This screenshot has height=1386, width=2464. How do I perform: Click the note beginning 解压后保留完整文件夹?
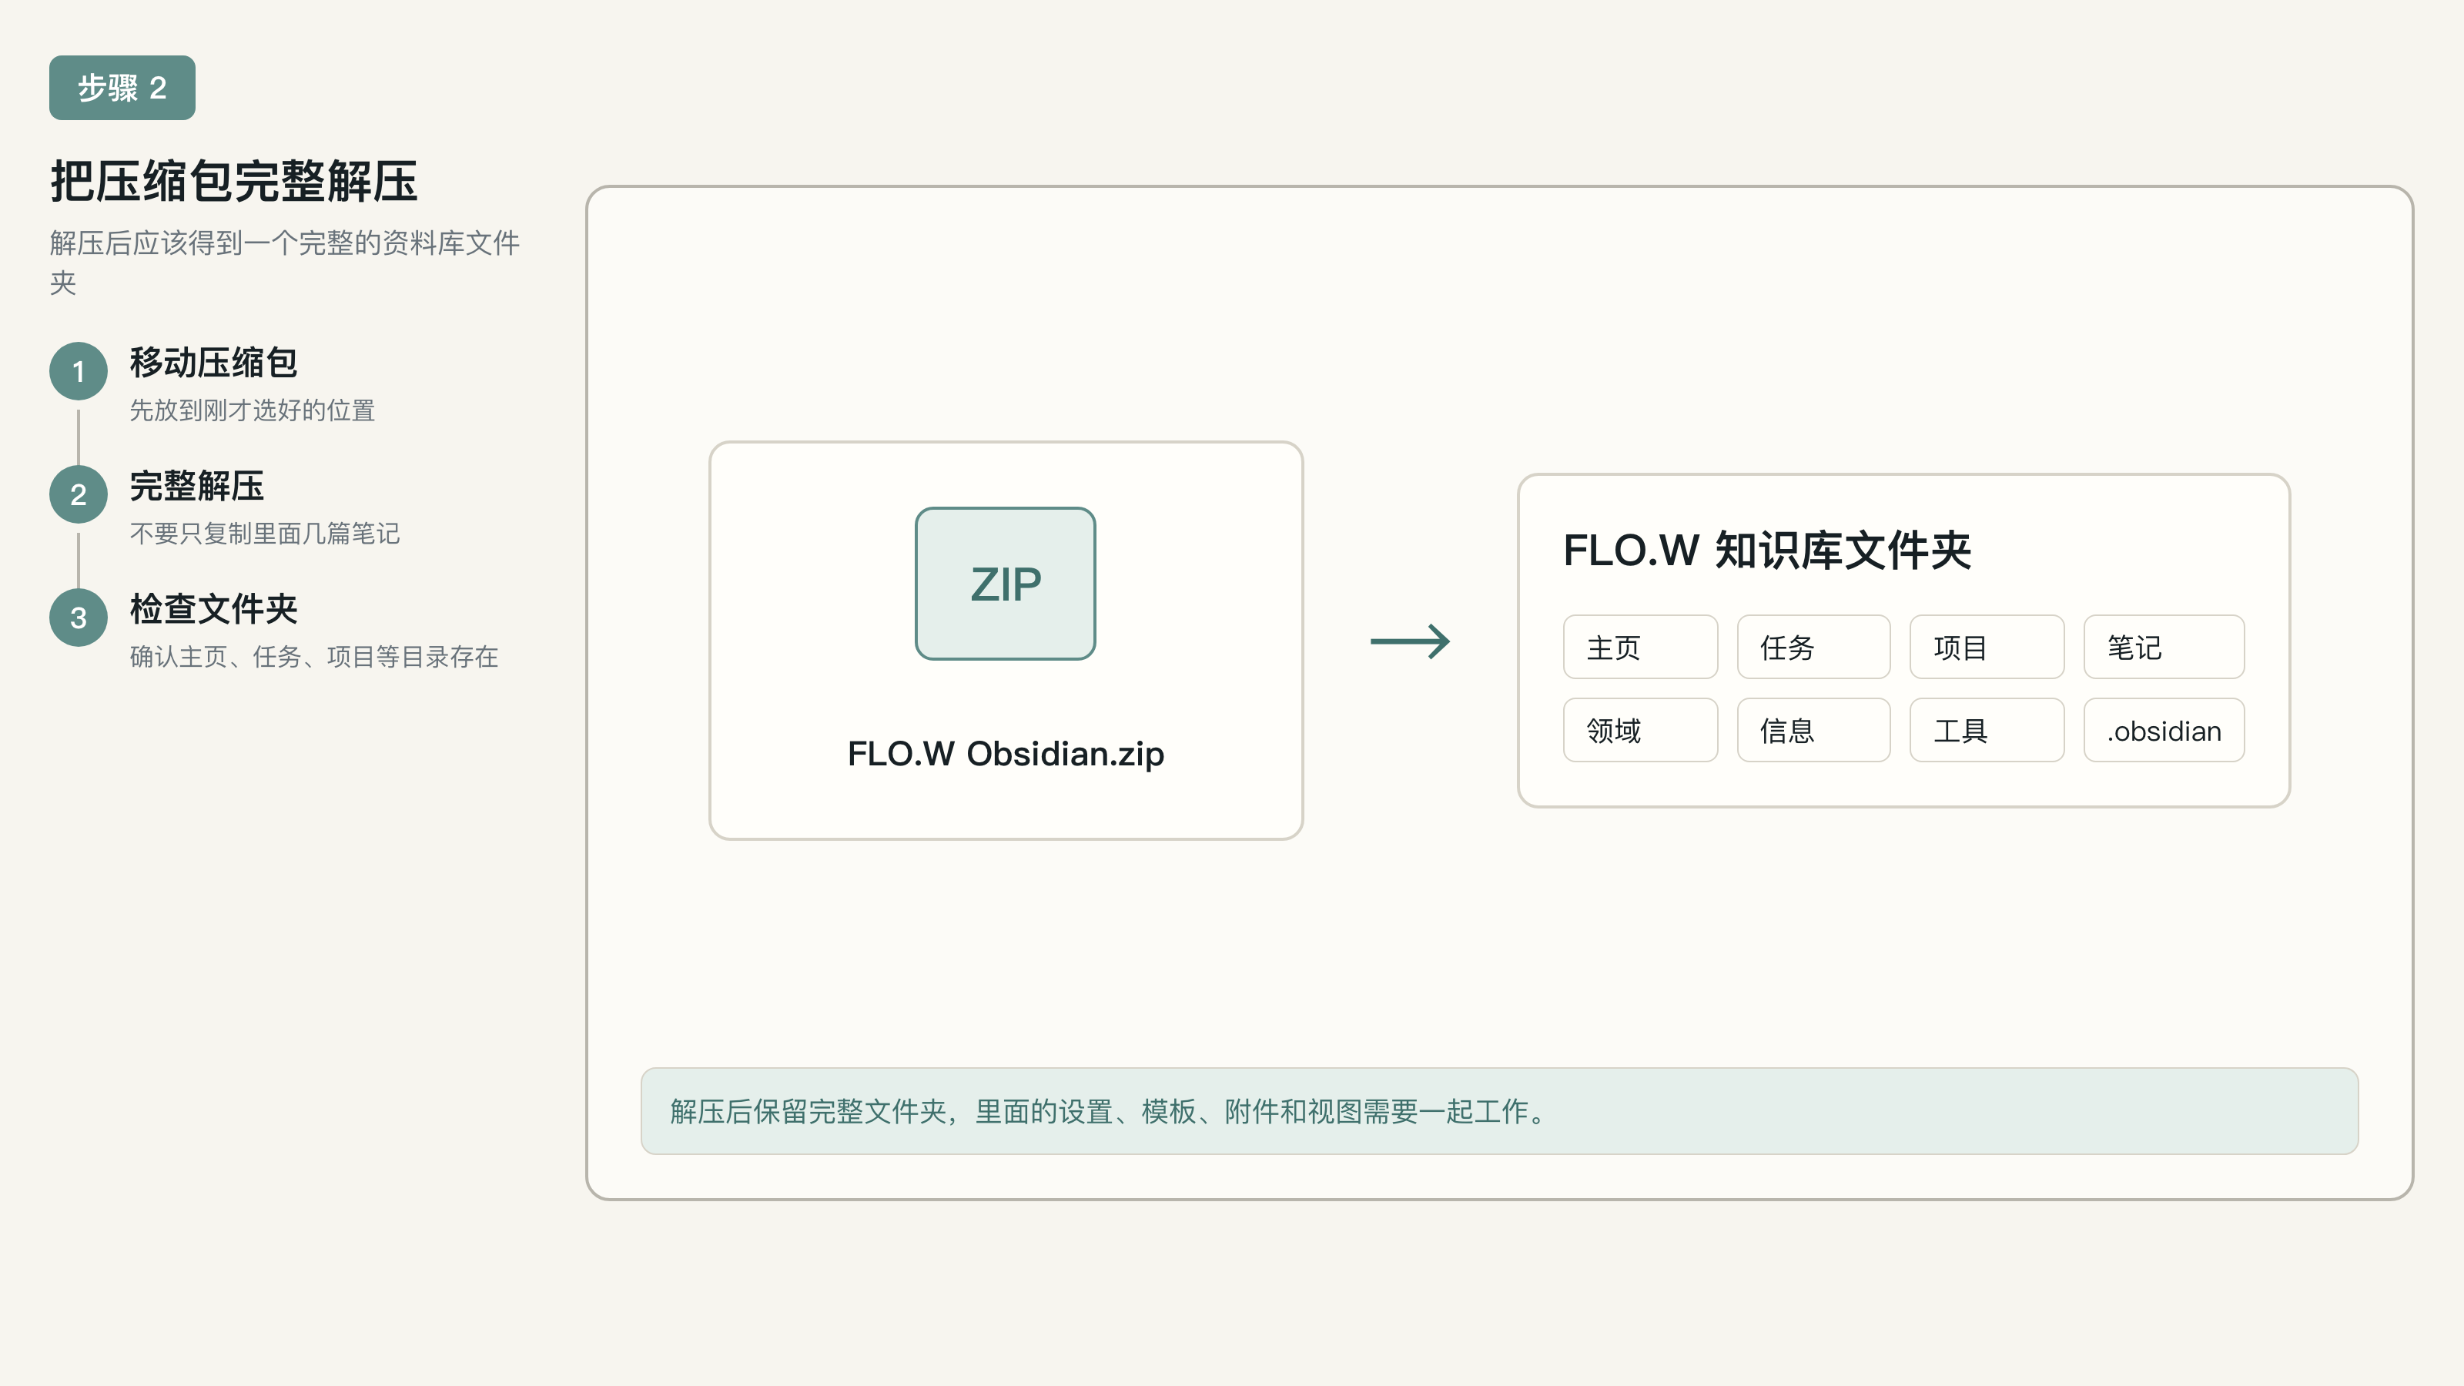click(x=1500, y=1111)
